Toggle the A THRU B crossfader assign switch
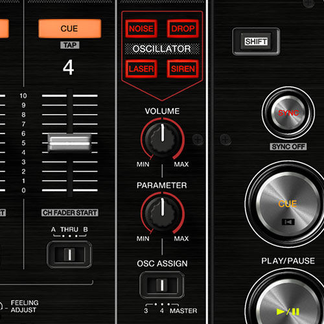 click(x=69, y=255)
